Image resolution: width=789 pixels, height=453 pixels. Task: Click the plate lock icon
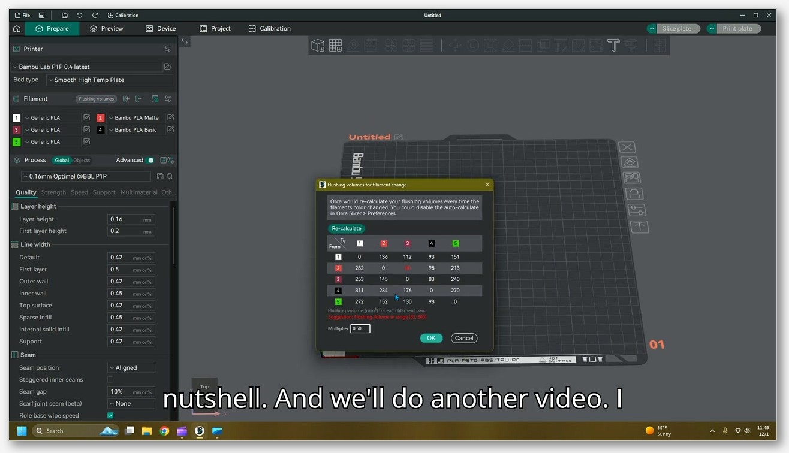point(634,194)
